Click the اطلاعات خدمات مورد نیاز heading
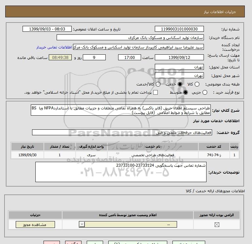 pyautogui.click(x=216, y=121)
